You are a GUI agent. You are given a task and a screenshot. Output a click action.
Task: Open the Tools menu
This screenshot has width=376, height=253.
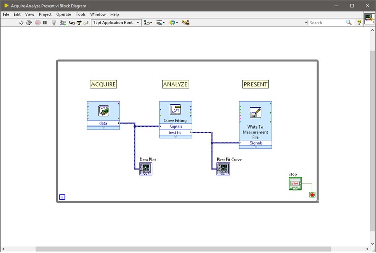(x=81, y=14)
